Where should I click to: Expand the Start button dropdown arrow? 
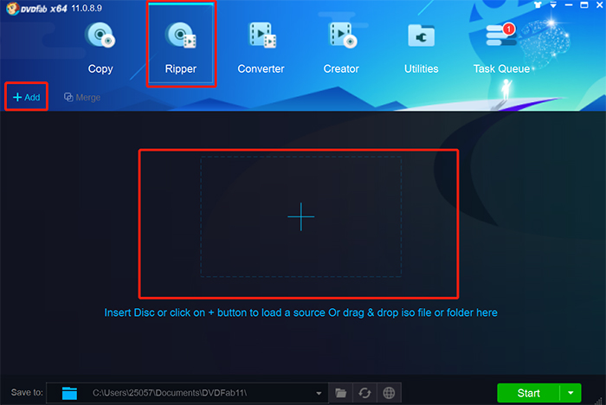571,393
